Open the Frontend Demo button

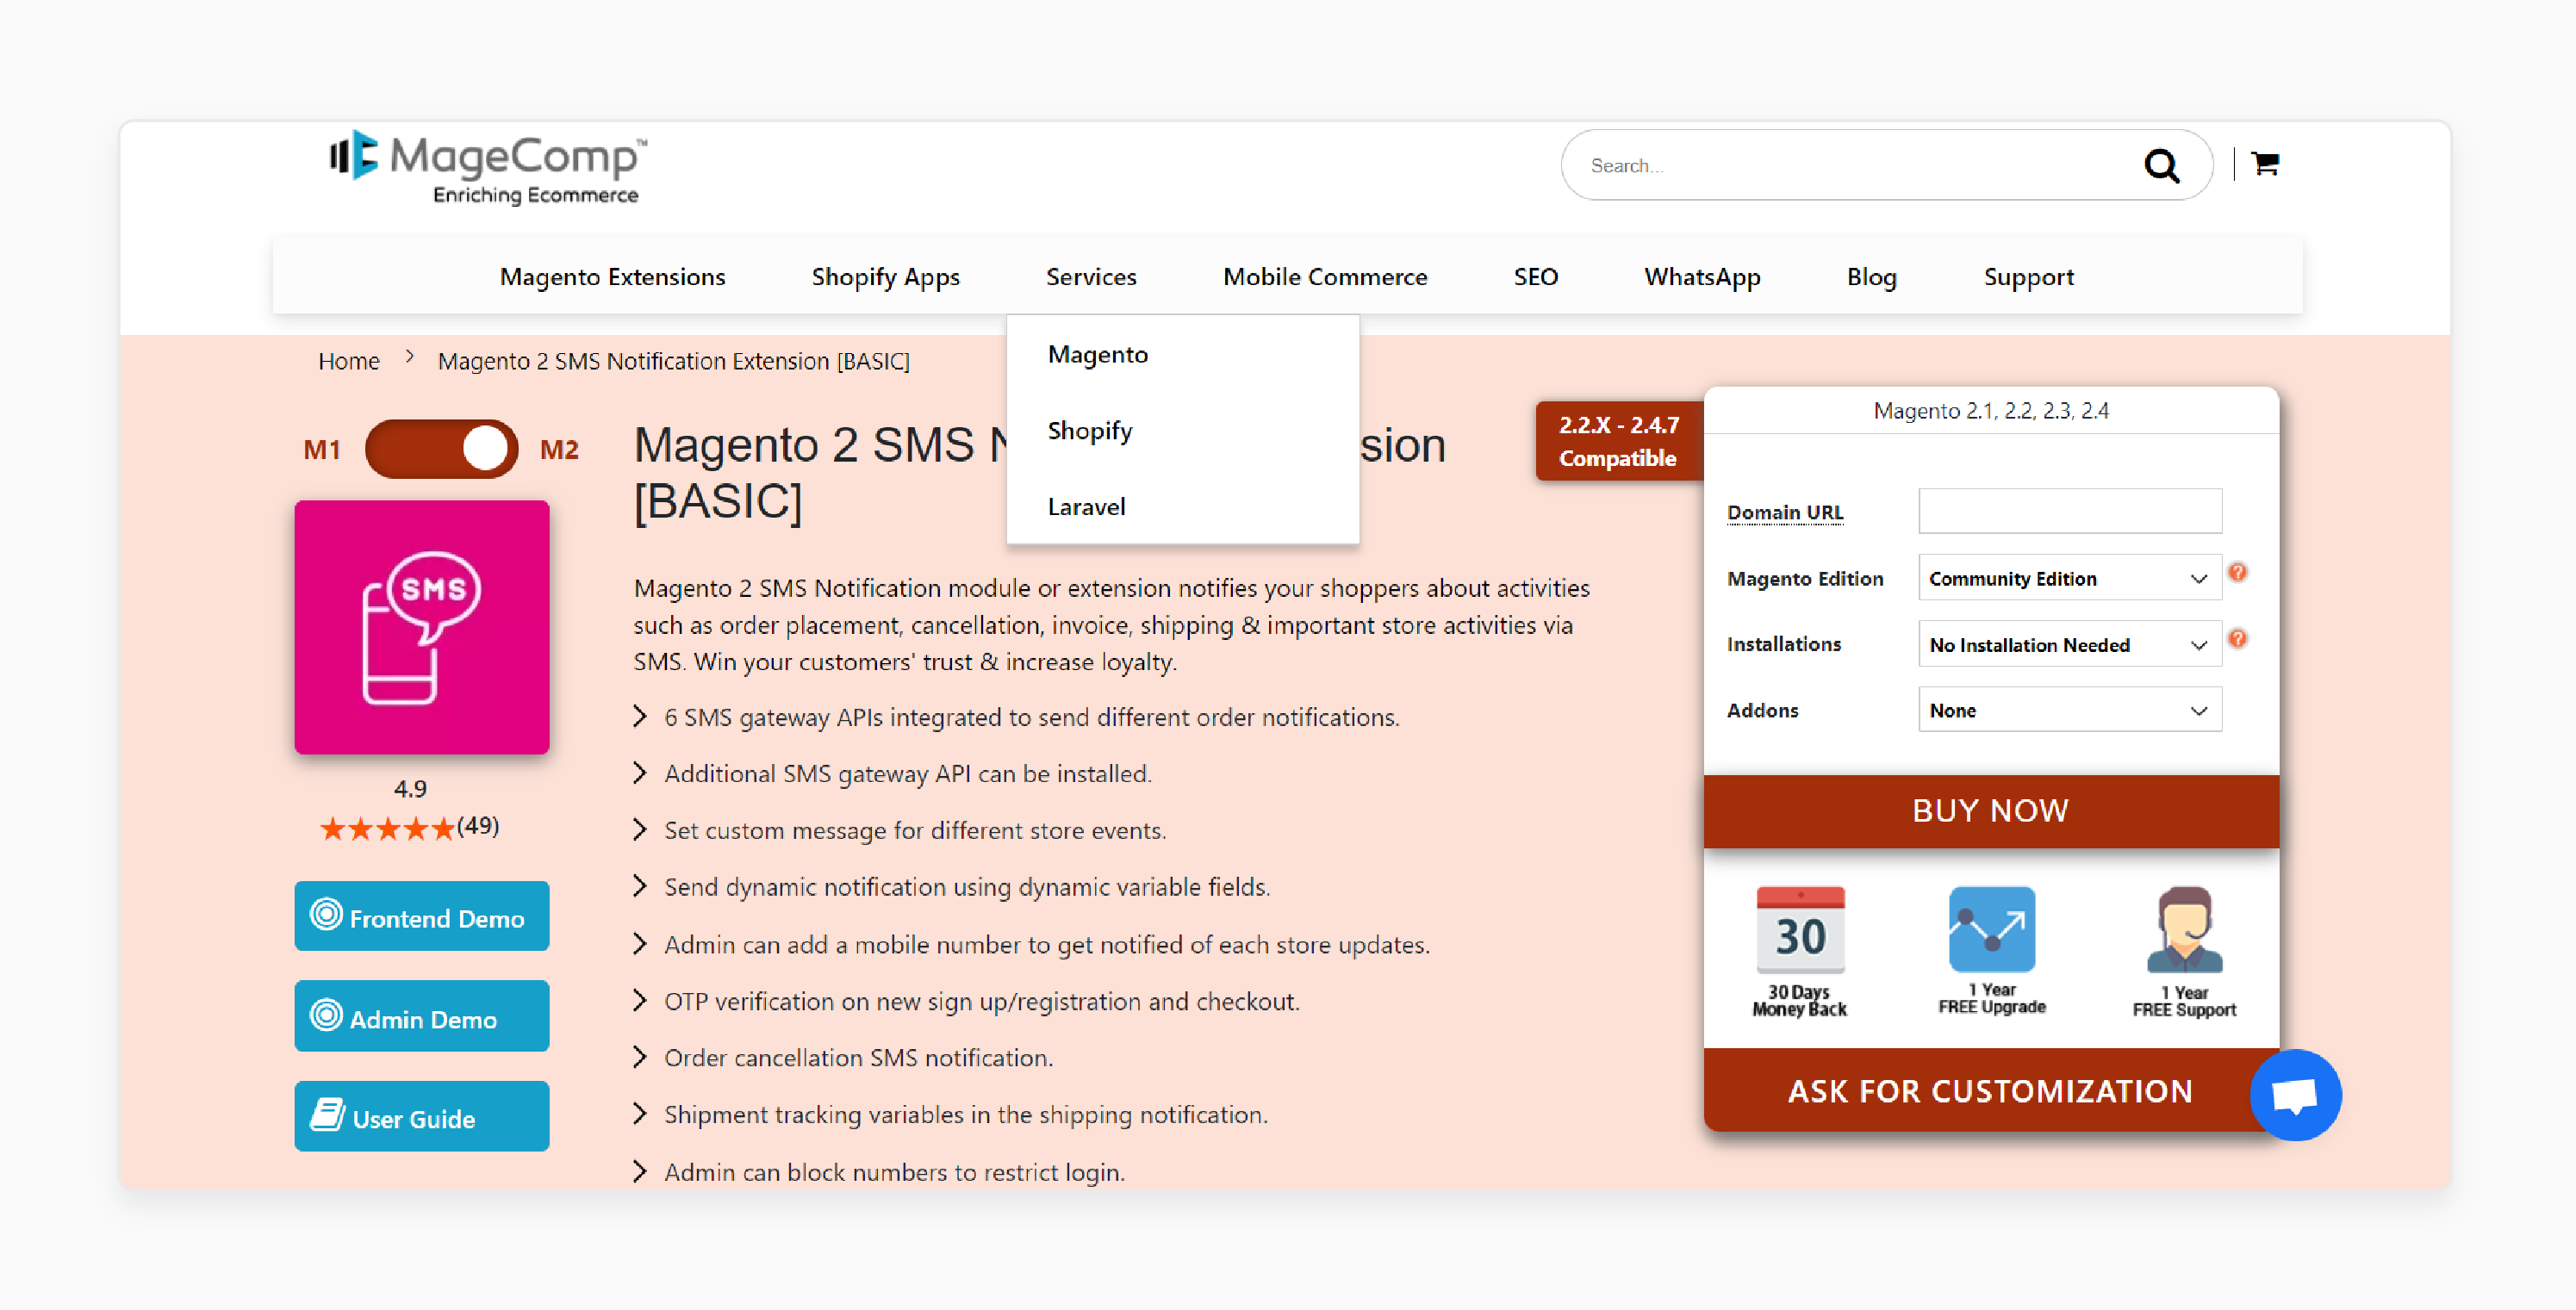coord(422,916)
